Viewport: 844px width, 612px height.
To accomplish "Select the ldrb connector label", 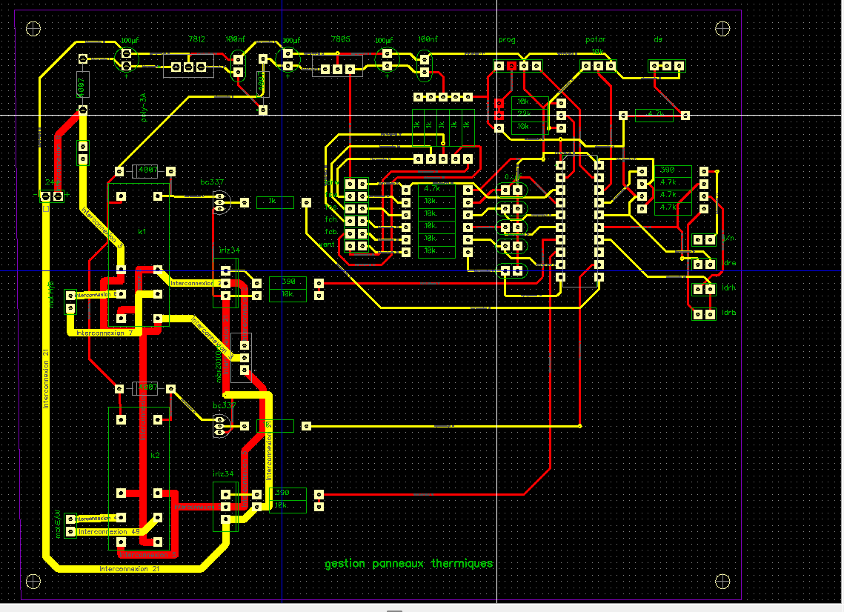I will (x=729, y=313).
